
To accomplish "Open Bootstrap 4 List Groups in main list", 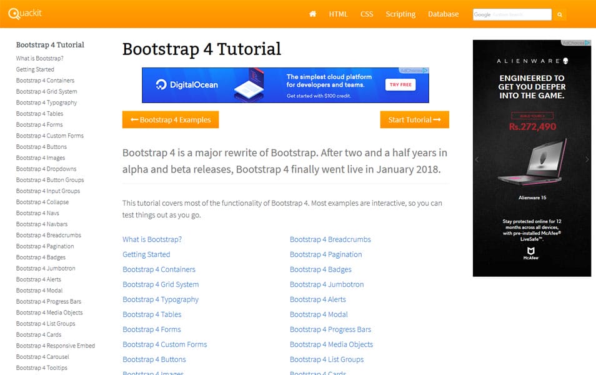I will [x=327, y=359].
